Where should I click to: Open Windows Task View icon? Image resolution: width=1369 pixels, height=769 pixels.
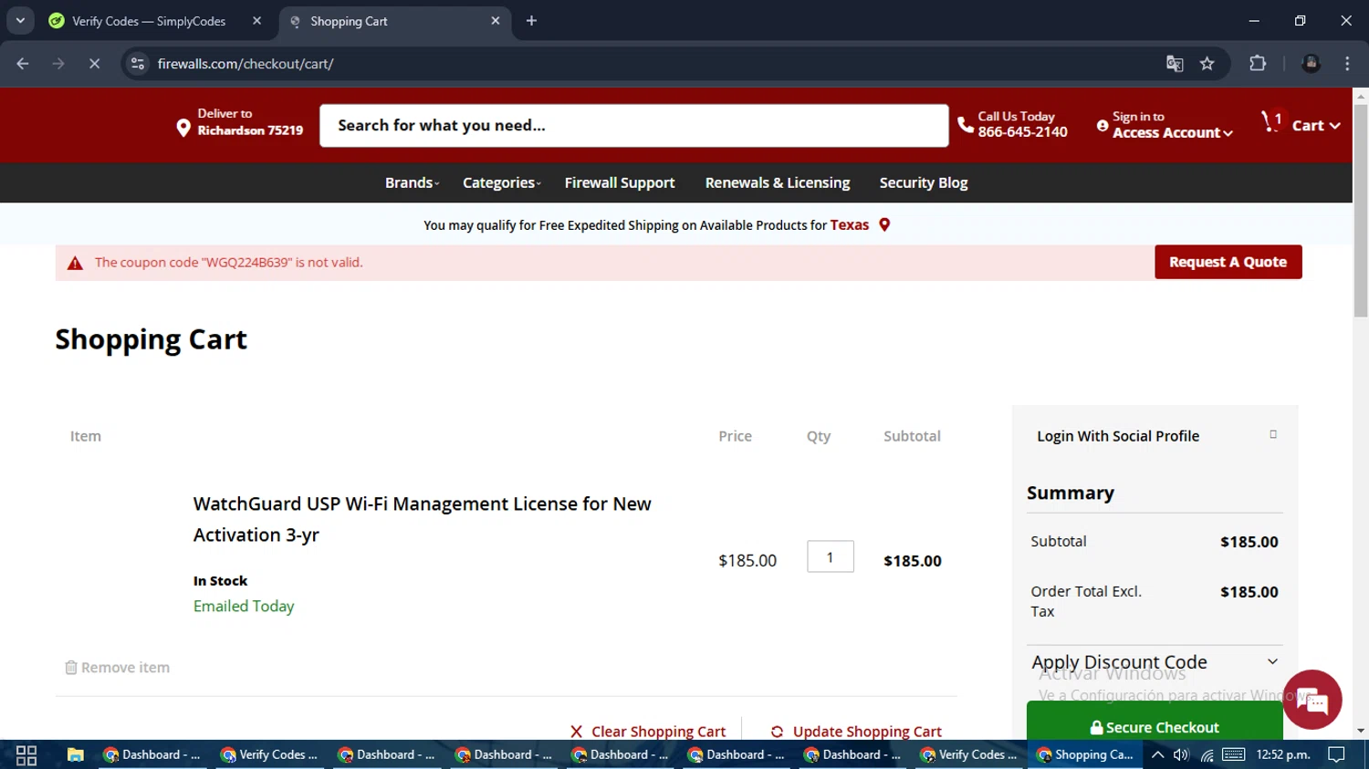pos(26,755)
